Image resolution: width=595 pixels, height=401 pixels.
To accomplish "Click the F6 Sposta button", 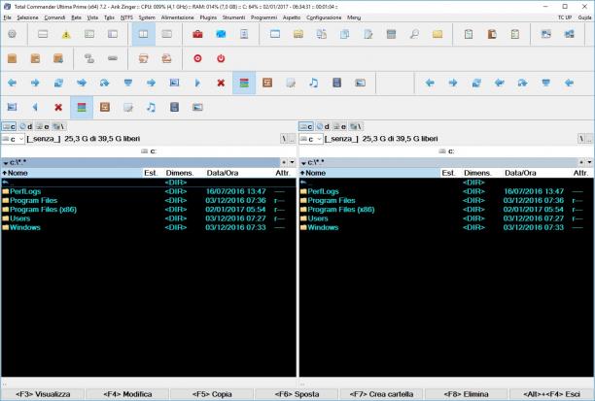I will [x=297, y=394].
